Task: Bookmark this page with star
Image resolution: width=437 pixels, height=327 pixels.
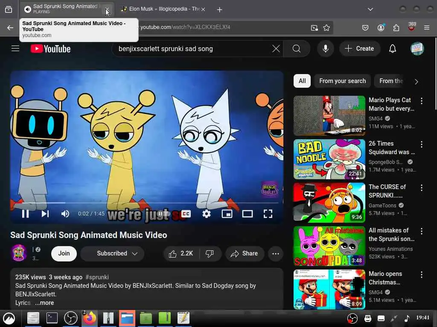Action: pyautogui.click(x=326, y=28)
